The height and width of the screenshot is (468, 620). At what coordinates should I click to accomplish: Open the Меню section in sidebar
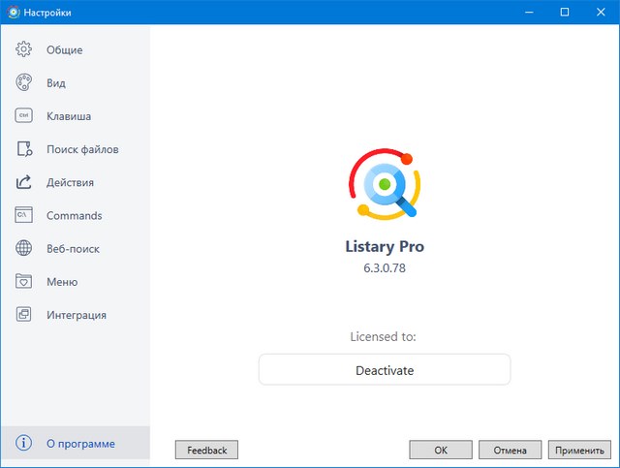click(61, 282)
